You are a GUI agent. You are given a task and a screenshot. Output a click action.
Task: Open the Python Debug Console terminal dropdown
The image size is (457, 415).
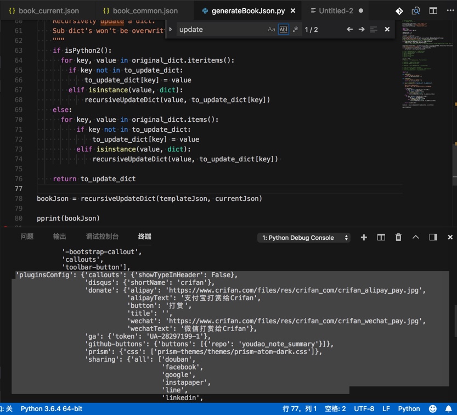pyautogui.click(x=304, y=238)
